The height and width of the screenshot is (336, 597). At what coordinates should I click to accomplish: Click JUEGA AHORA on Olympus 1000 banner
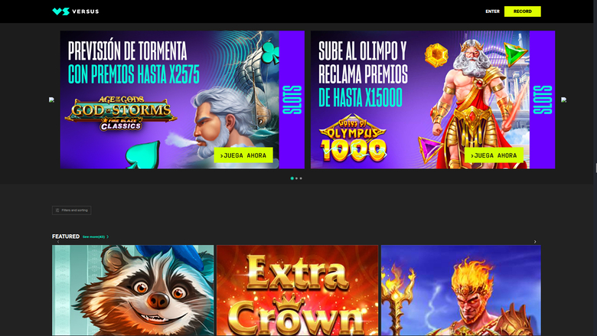(x=494, y=155)
